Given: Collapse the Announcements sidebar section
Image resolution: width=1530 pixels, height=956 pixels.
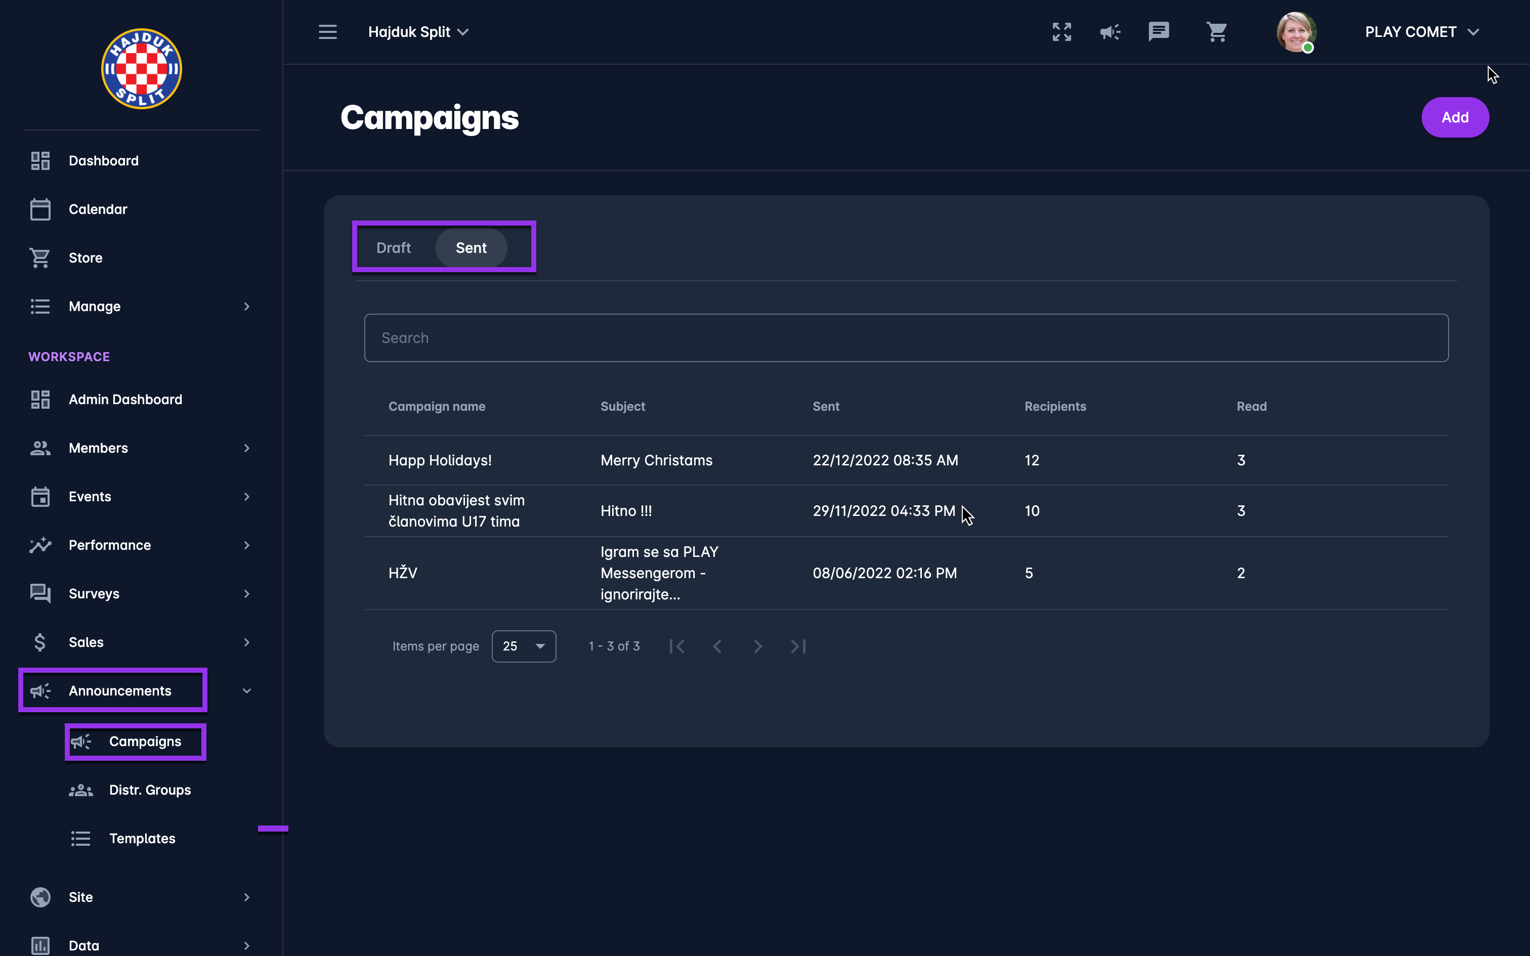Looking at the screenshot, I should [x=246, y=690].
